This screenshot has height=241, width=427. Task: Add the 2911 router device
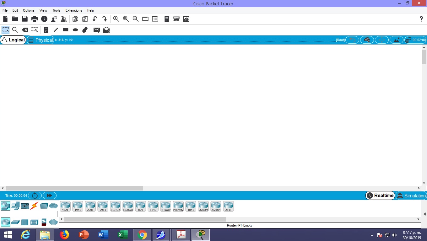[103, 206]
